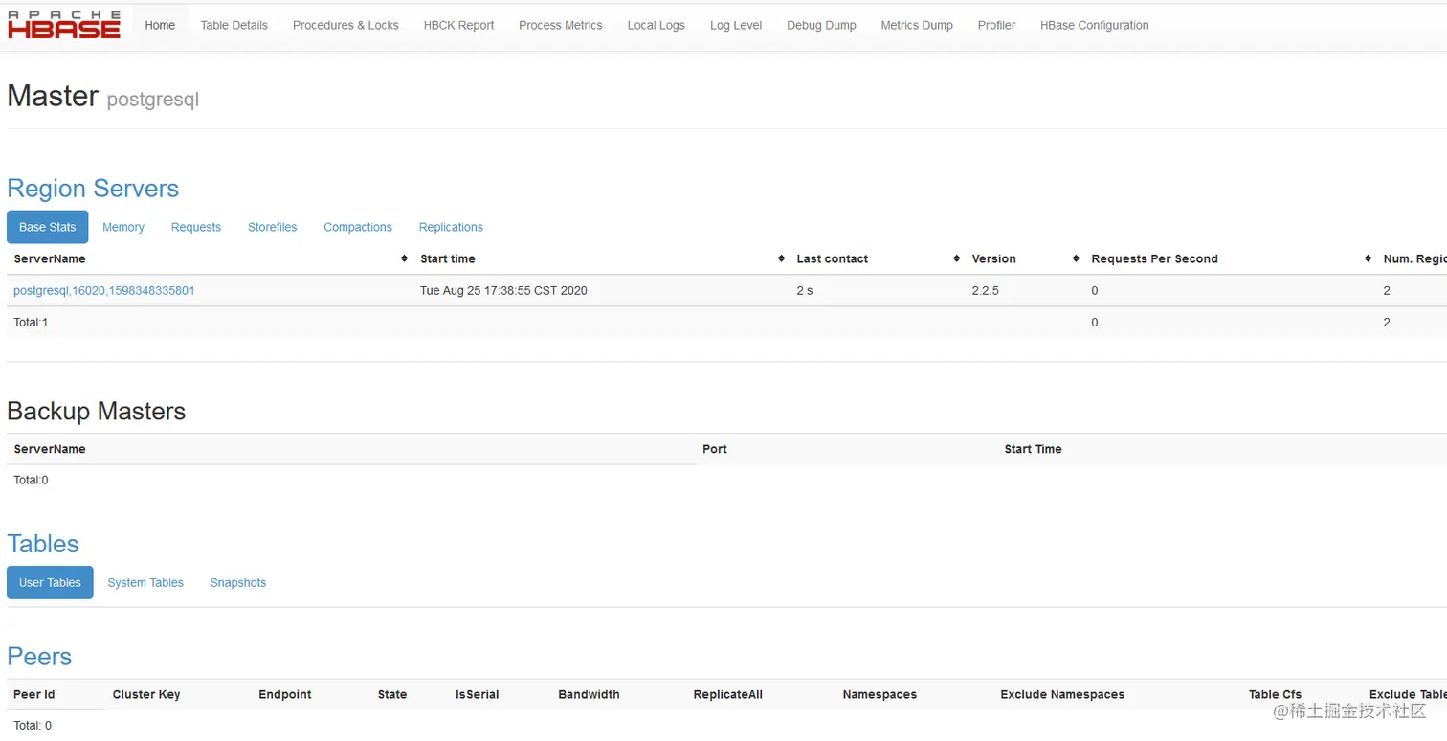Click the ReplicateAll column header

click(728, 695)
